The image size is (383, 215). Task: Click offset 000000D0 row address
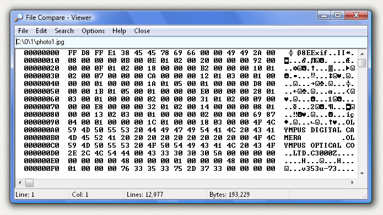click(x=41, y=153)
